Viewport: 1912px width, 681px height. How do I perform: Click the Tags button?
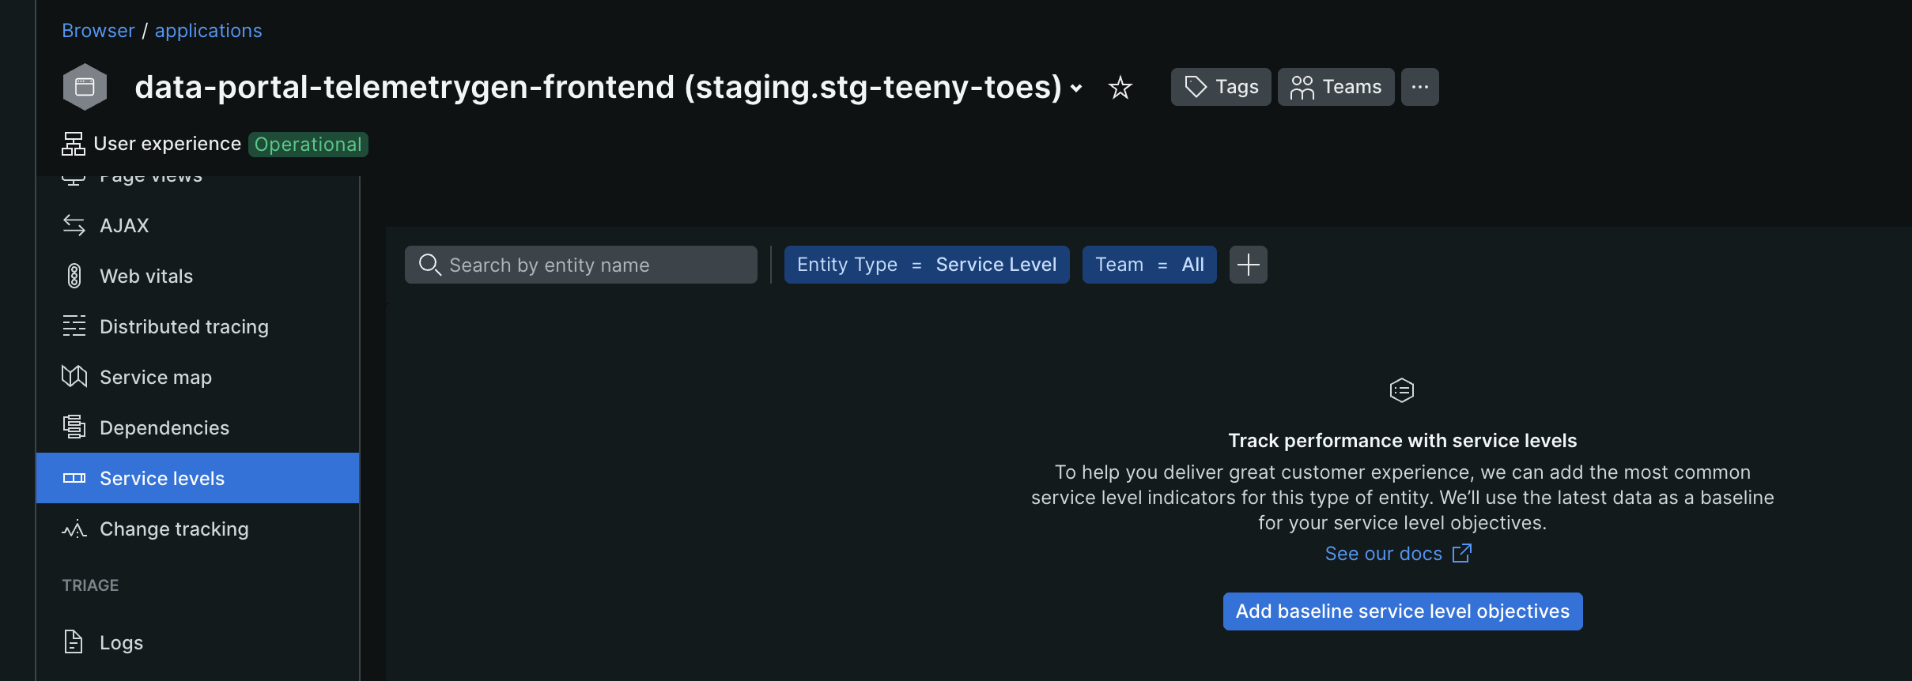pyautogui.click(x=1220, y=87)
